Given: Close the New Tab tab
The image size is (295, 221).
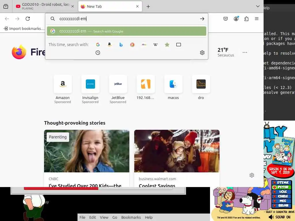Looking at the screenshot, I should (137, 6).
